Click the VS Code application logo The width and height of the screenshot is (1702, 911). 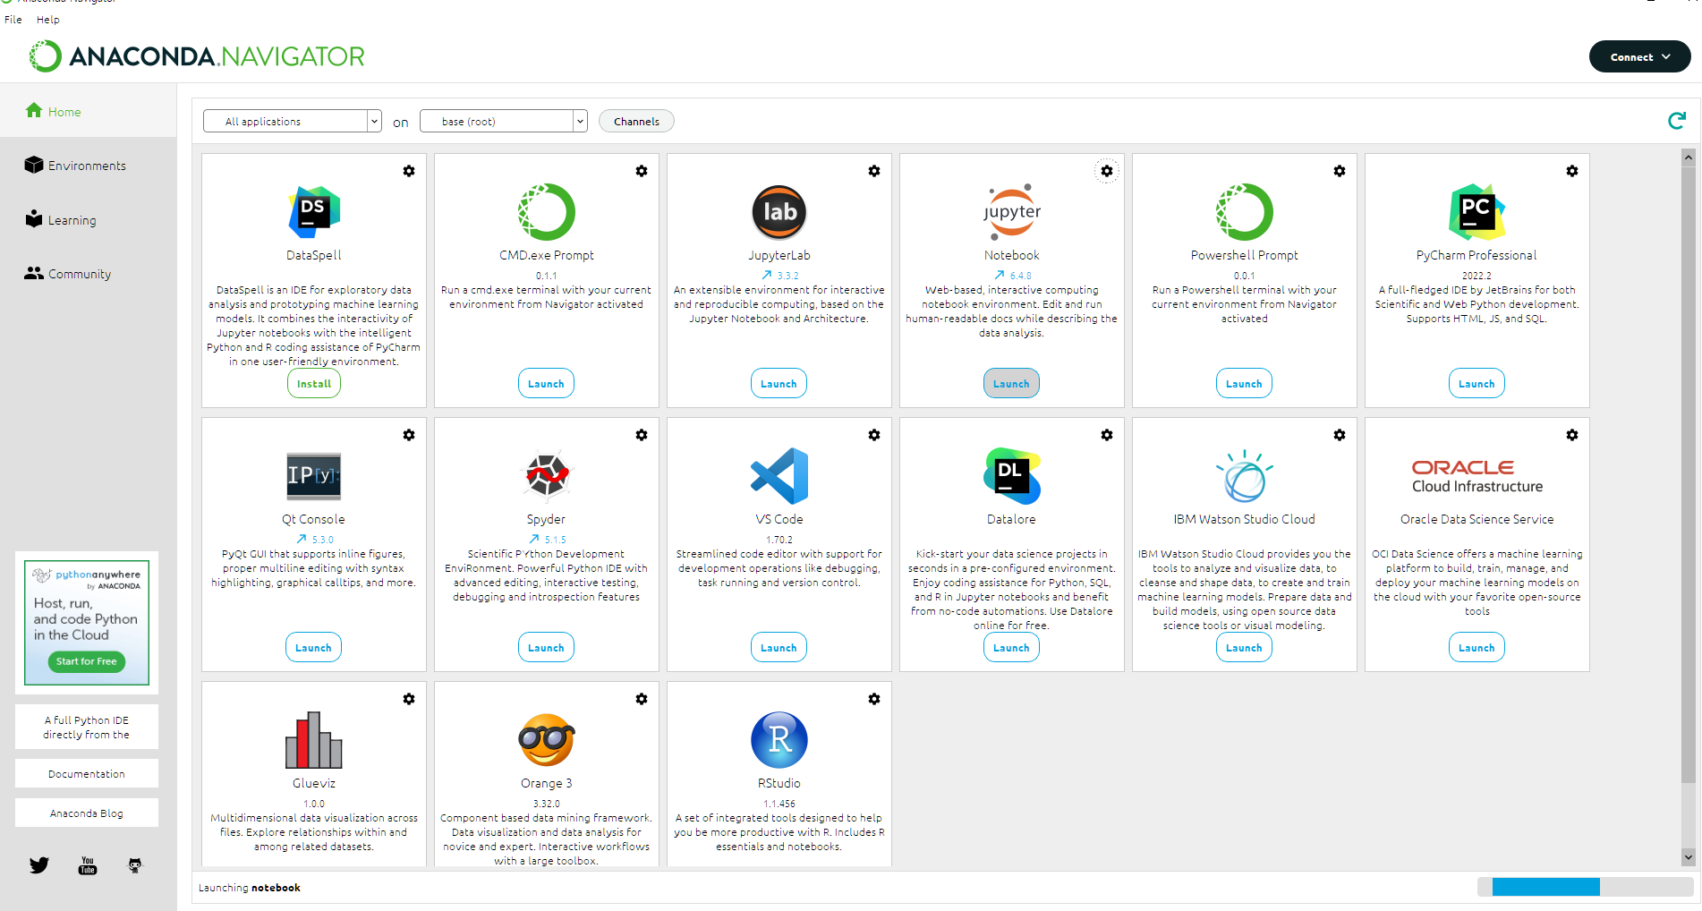point(779,476)
